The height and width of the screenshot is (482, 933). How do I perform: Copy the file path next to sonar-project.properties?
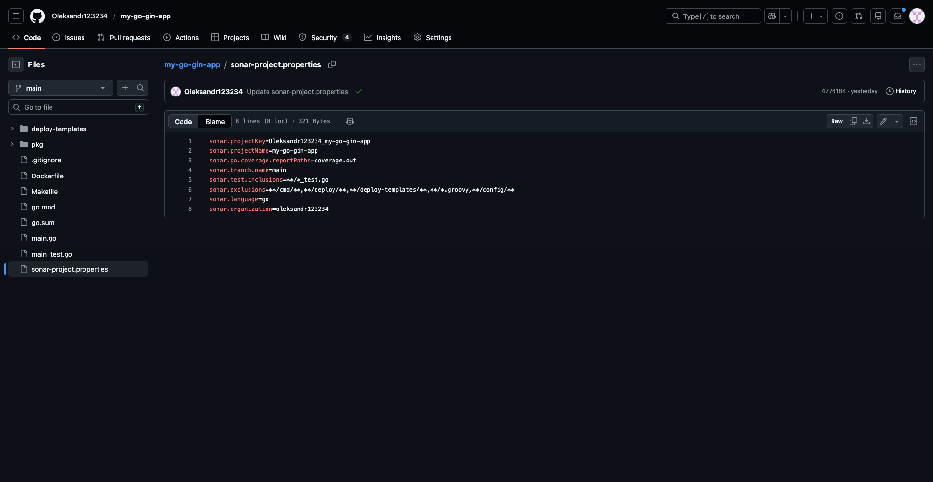(x=333, y=64)
